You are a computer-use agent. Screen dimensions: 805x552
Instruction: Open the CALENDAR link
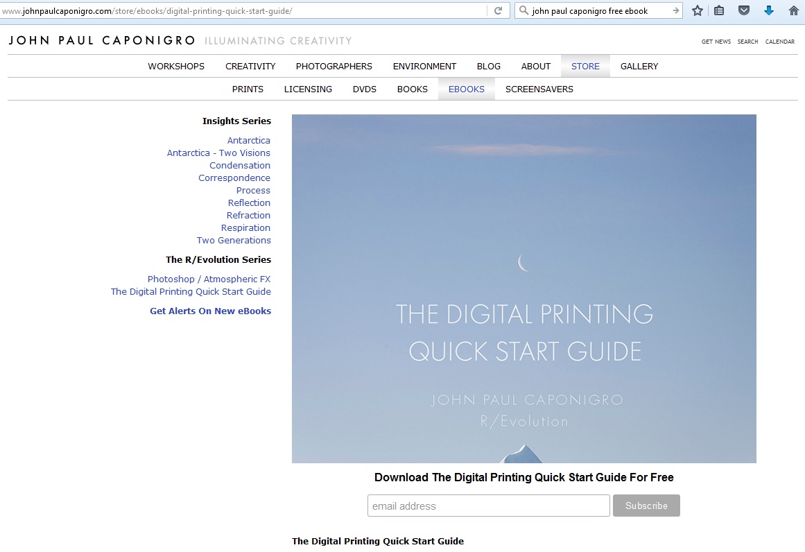coord(780,42)
